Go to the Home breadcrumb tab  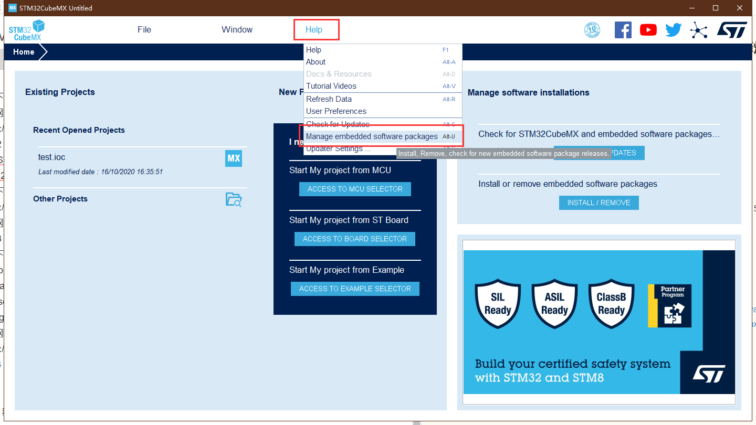(24, 52)
